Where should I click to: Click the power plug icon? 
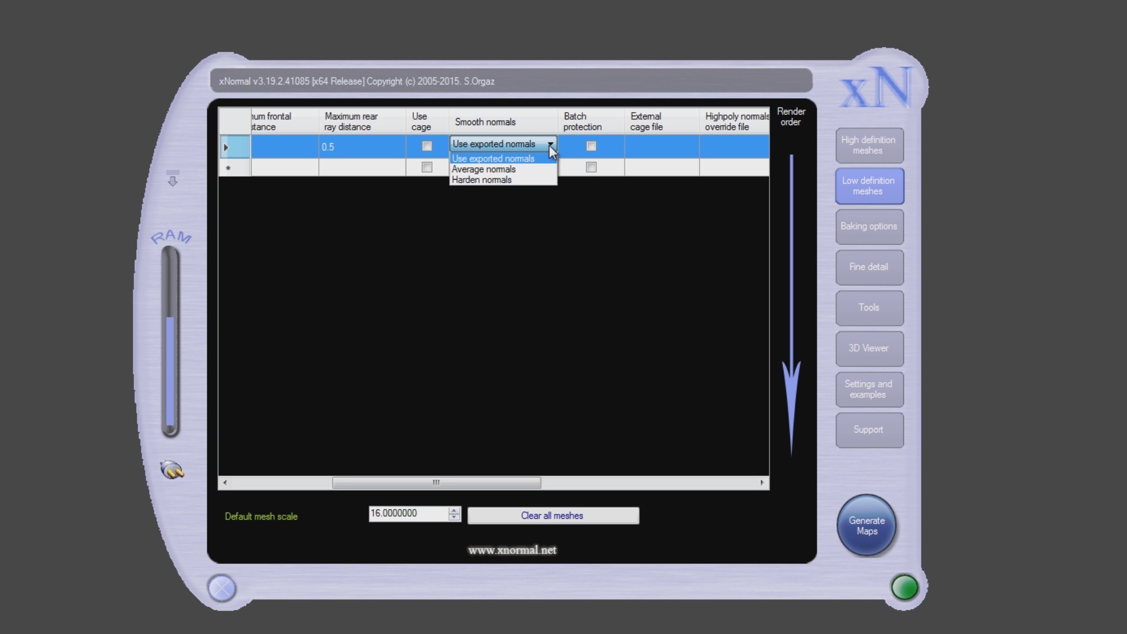click(x=172, y=470)
